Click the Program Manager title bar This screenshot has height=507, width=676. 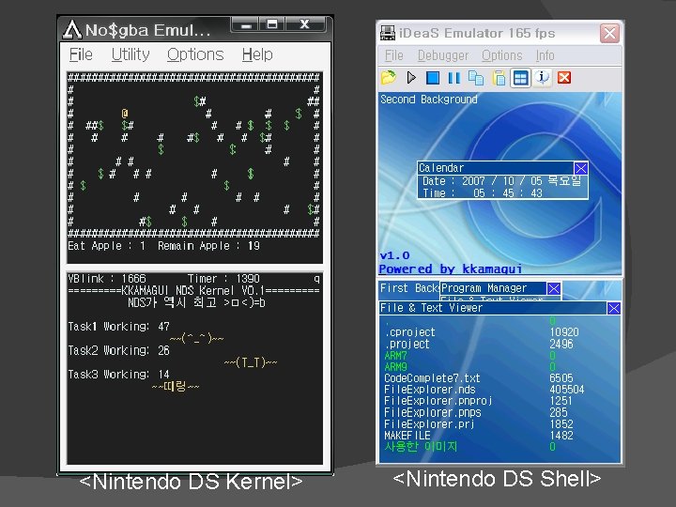click(493, 288)
